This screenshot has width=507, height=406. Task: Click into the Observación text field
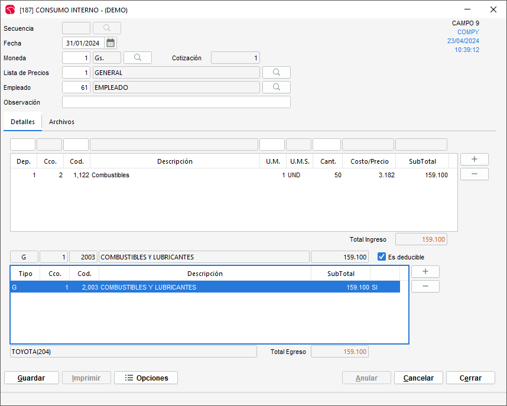(176, 102)
